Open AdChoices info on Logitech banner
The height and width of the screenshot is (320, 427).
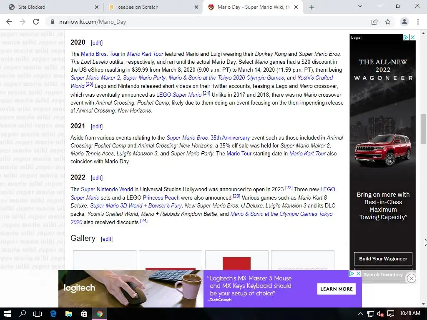coord(352,273)
